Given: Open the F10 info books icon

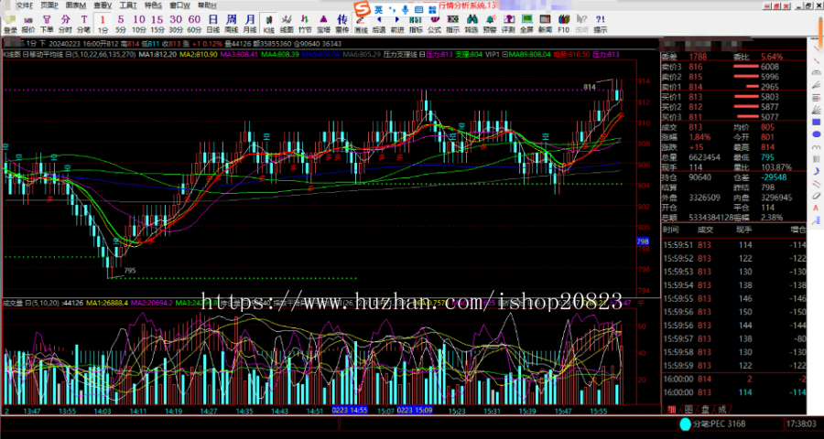Looking at the screenshot, I should [563, 24].
